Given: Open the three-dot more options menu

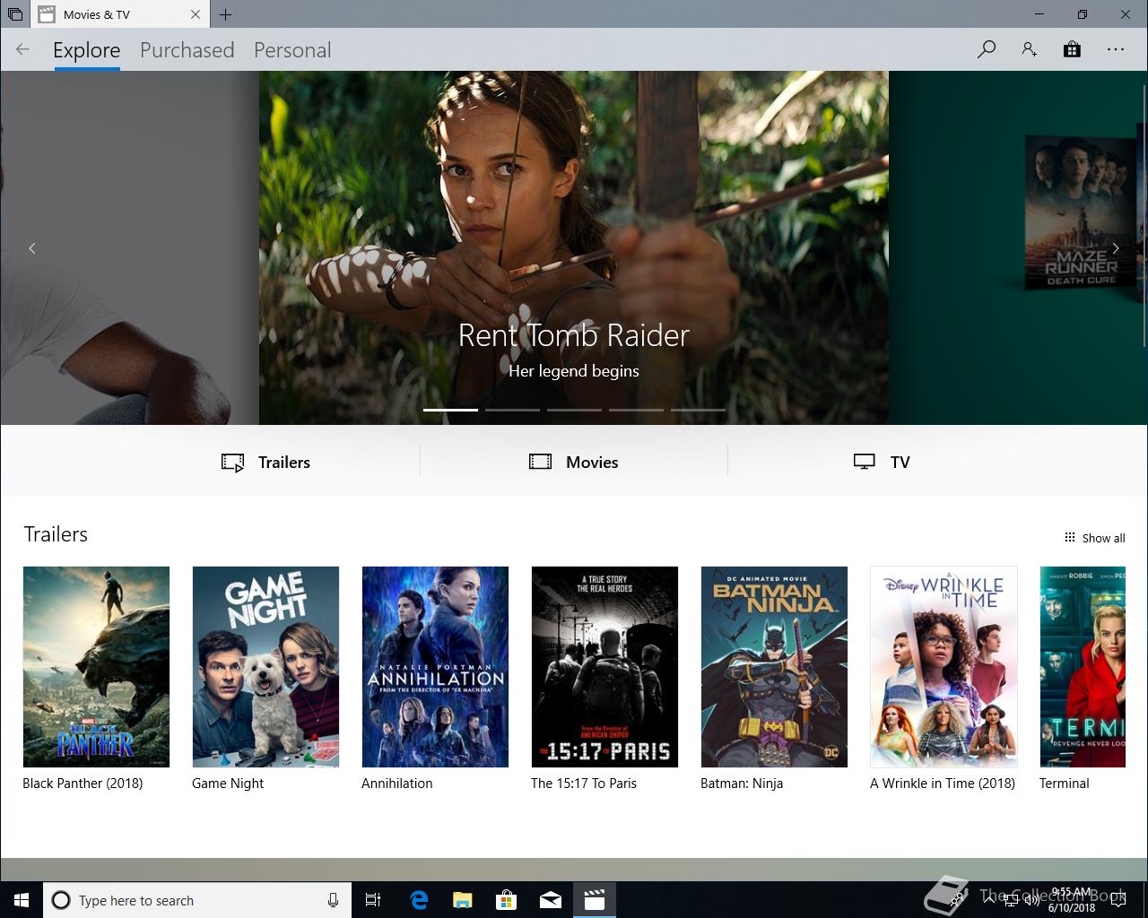Looking at the screenshot, I should point(1115,49).
